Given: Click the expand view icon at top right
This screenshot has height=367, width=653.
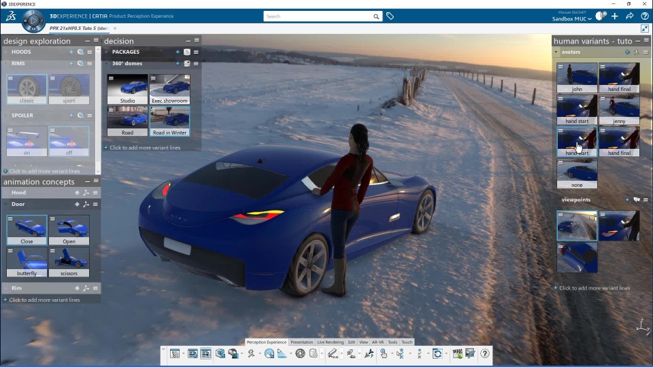Looking at the screenshot, I should point(645,29).
